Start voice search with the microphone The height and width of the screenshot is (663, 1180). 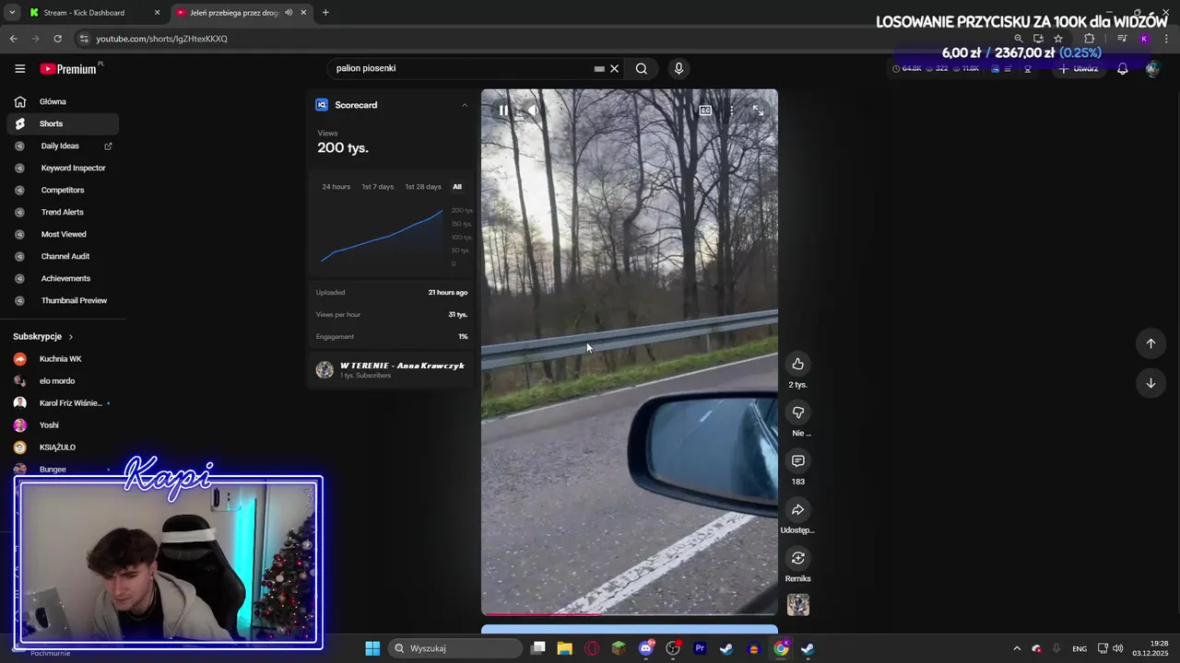coord(678,68)
